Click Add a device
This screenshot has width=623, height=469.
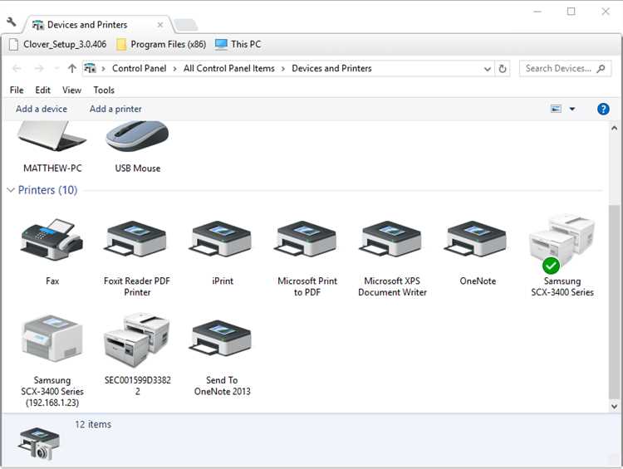point(42,109)
